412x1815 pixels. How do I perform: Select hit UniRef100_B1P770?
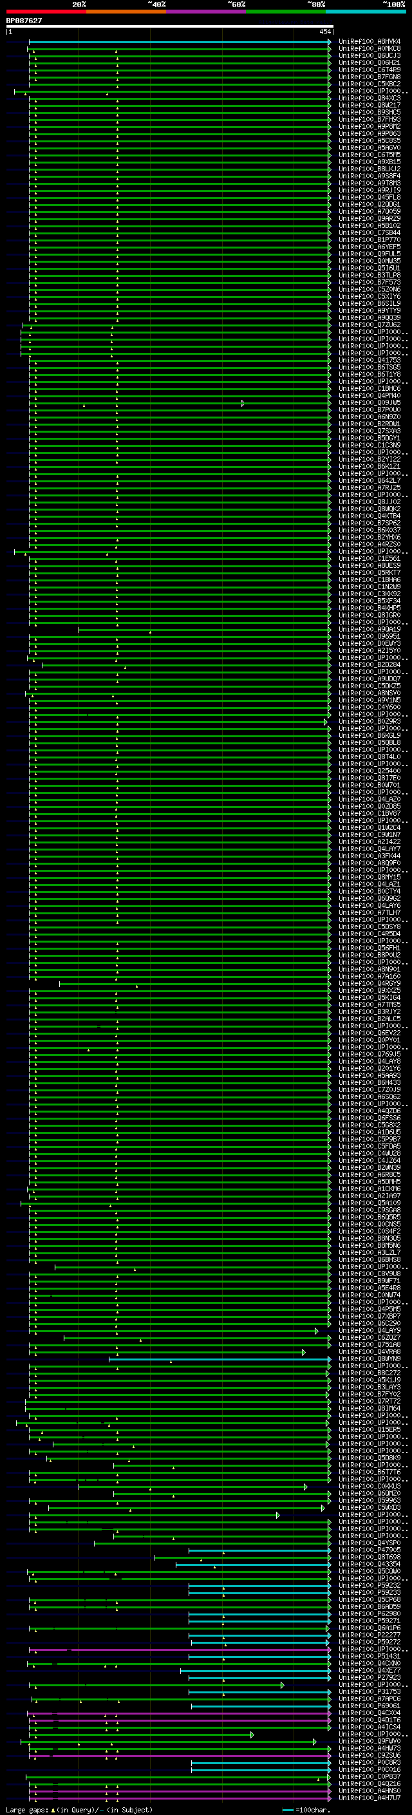pos(369,240)
